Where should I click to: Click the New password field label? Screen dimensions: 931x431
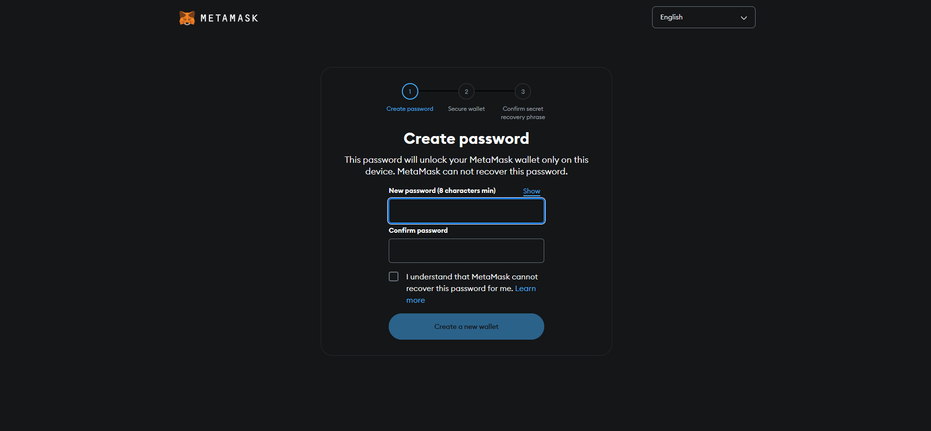tap(442, 190)
